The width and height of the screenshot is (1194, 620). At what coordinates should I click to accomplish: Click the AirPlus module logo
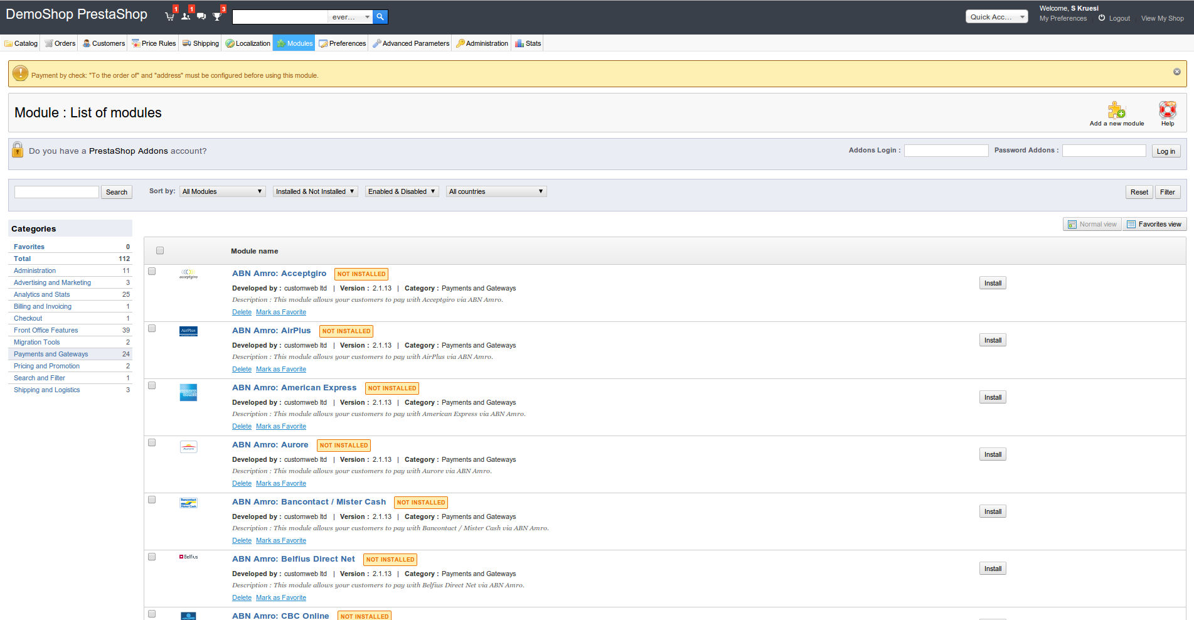point(188,331)
